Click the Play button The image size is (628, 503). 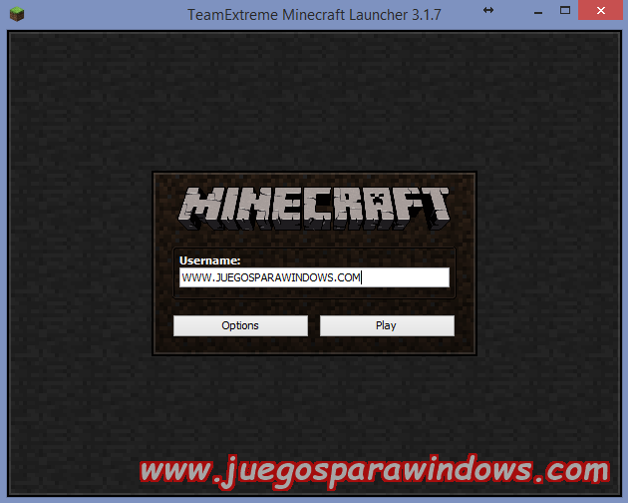(x=387, y=325)
